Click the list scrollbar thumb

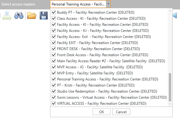point(170,87)
